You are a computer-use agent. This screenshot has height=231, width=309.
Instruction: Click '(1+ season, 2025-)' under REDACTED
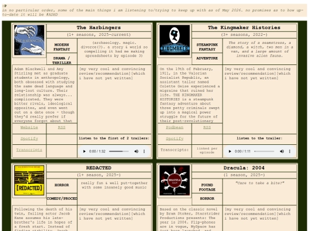(x=99, y=175)
